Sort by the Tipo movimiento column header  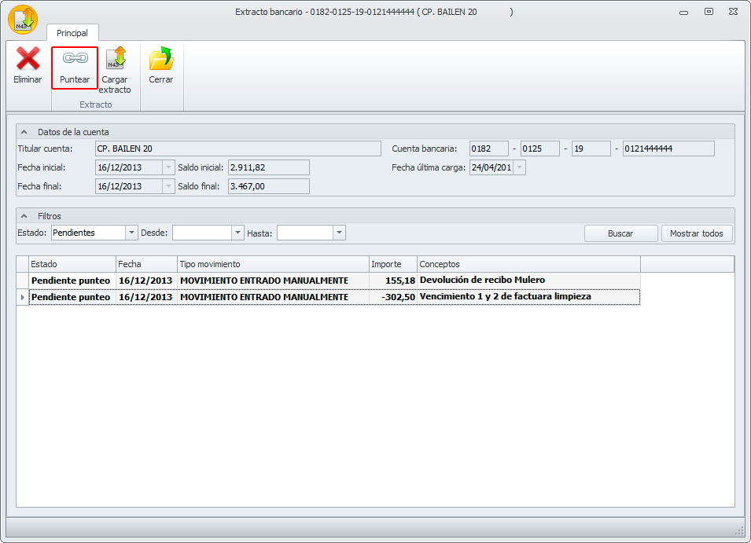click(x=273, y=264)
